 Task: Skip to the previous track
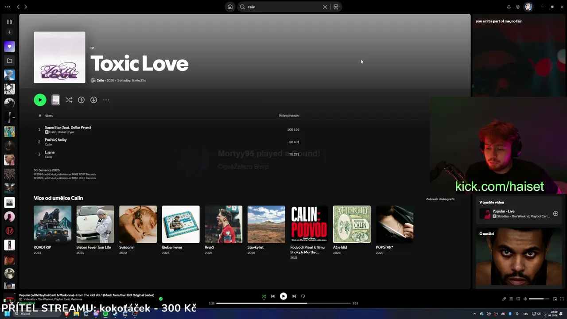[x=273, y=296]
